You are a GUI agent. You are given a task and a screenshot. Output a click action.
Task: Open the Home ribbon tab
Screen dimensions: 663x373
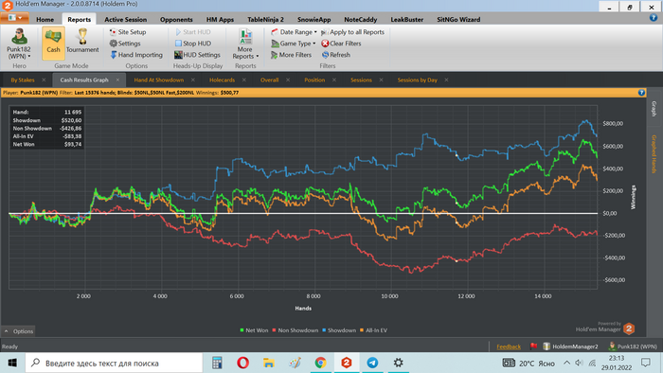45,20
